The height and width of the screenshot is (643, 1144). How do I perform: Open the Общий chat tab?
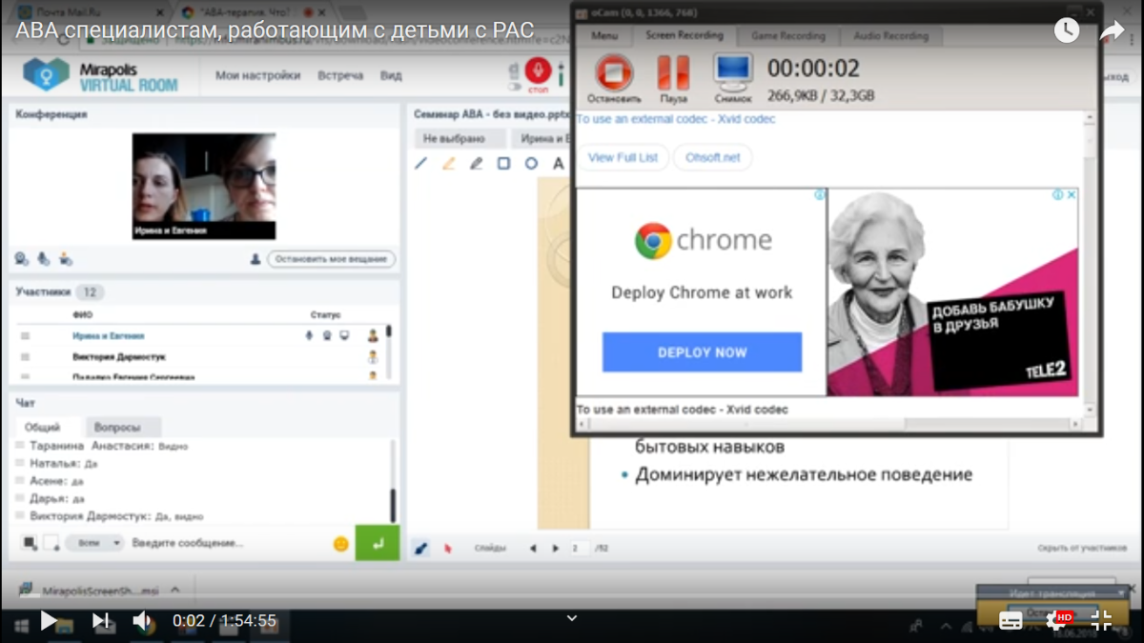(43, 428)
